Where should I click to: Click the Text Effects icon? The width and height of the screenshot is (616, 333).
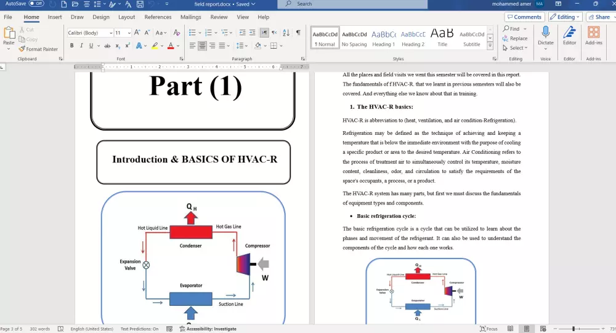click(139, 46)
